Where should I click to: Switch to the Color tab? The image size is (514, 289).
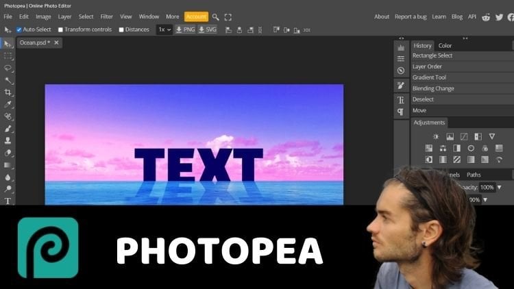445,46
